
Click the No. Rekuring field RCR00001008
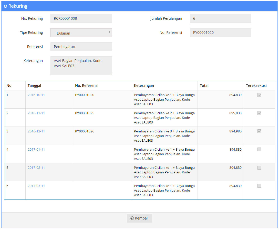point(81,18)
